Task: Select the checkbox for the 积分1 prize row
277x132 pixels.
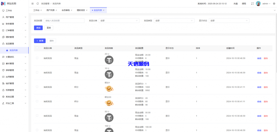Action: coord(37,87)
